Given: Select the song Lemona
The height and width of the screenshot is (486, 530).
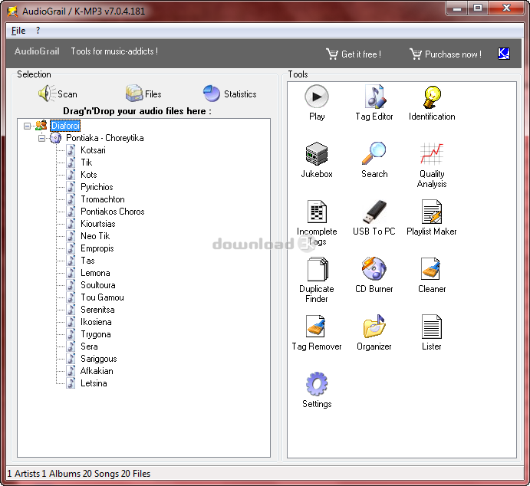Looking at the screenshot, I should 95,273.
